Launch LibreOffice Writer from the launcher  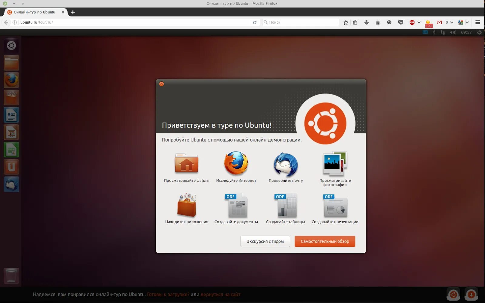pos(12,115)
